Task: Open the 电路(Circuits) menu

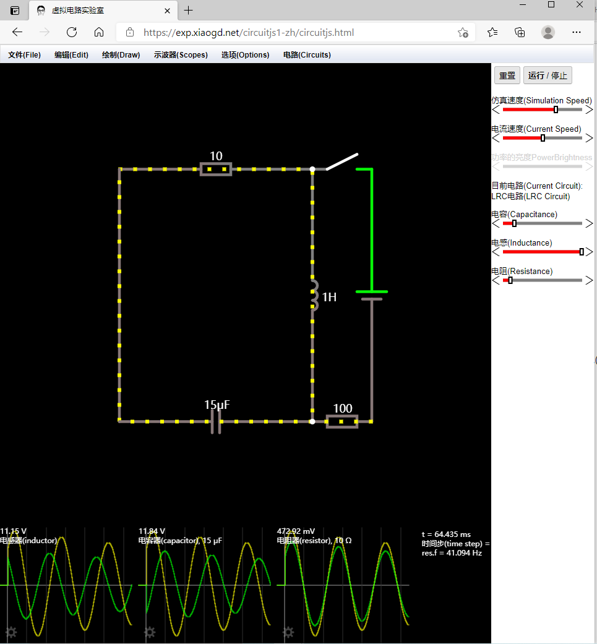Action: coord(306,54)
